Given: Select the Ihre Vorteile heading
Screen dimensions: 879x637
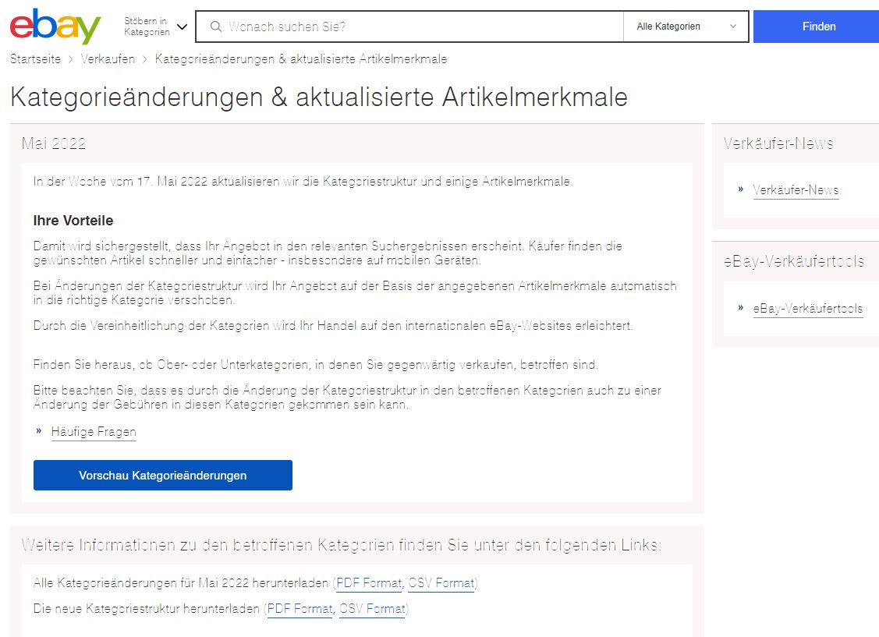Looking at the screenshot, I should [73, 221].
